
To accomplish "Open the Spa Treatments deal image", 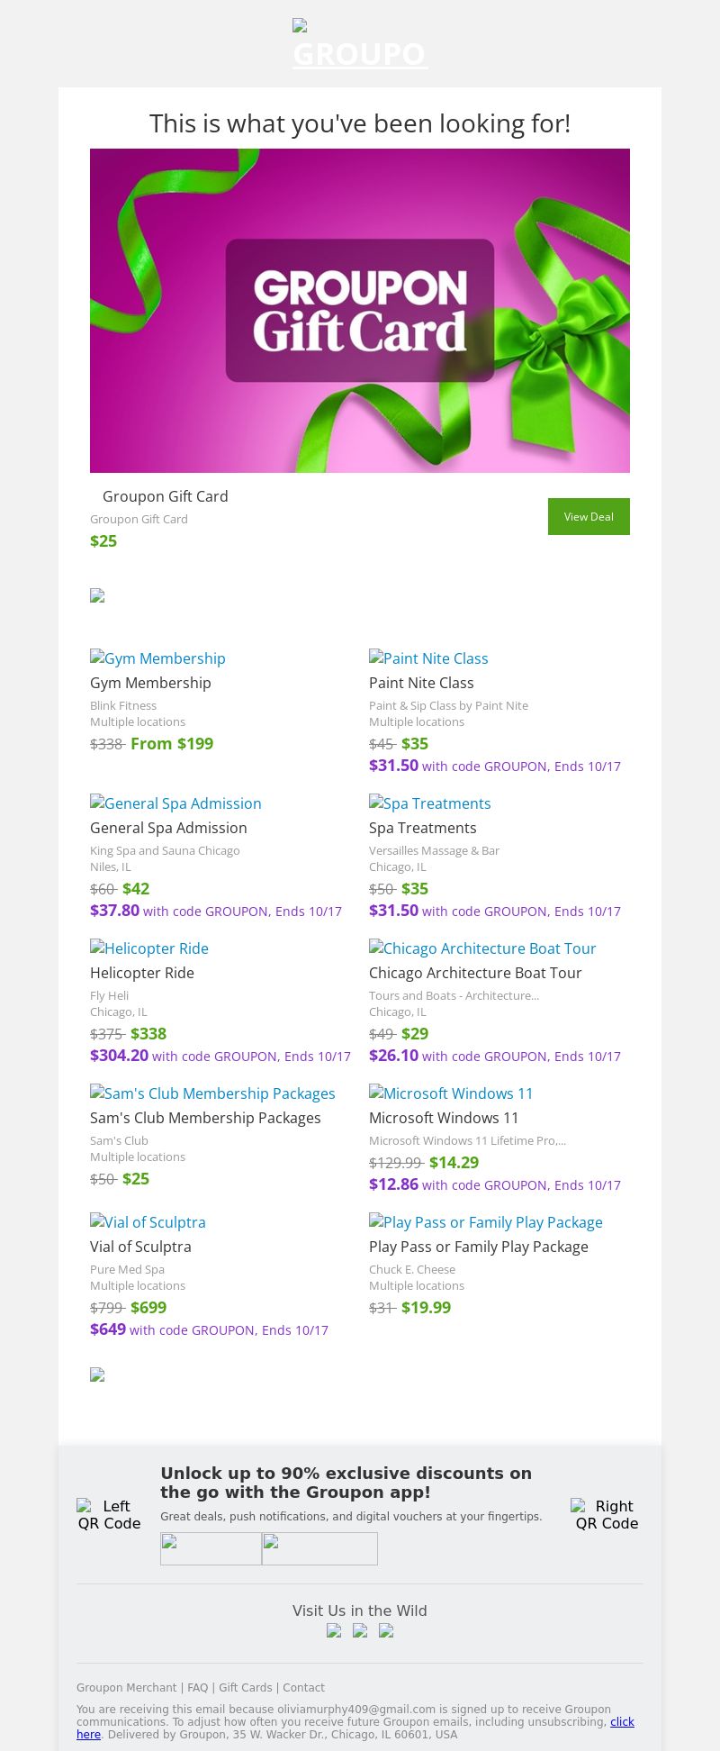I will coord(430,803).
